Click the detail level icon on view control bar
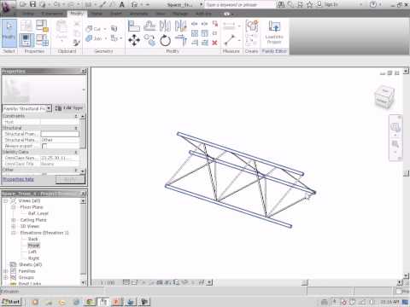410x307 pixels. click(126, 282)
